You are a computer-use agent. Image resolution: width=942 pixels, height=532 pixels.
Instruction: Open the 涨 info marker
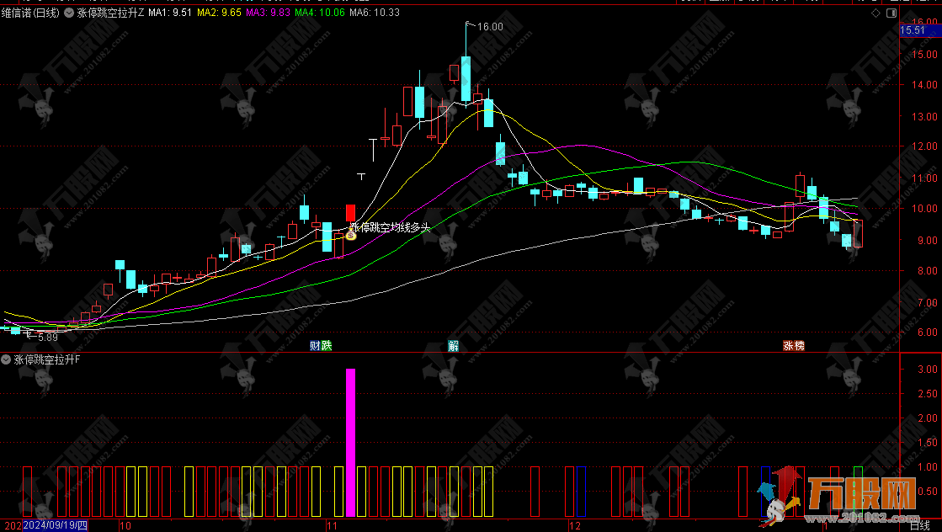[788, 345]
